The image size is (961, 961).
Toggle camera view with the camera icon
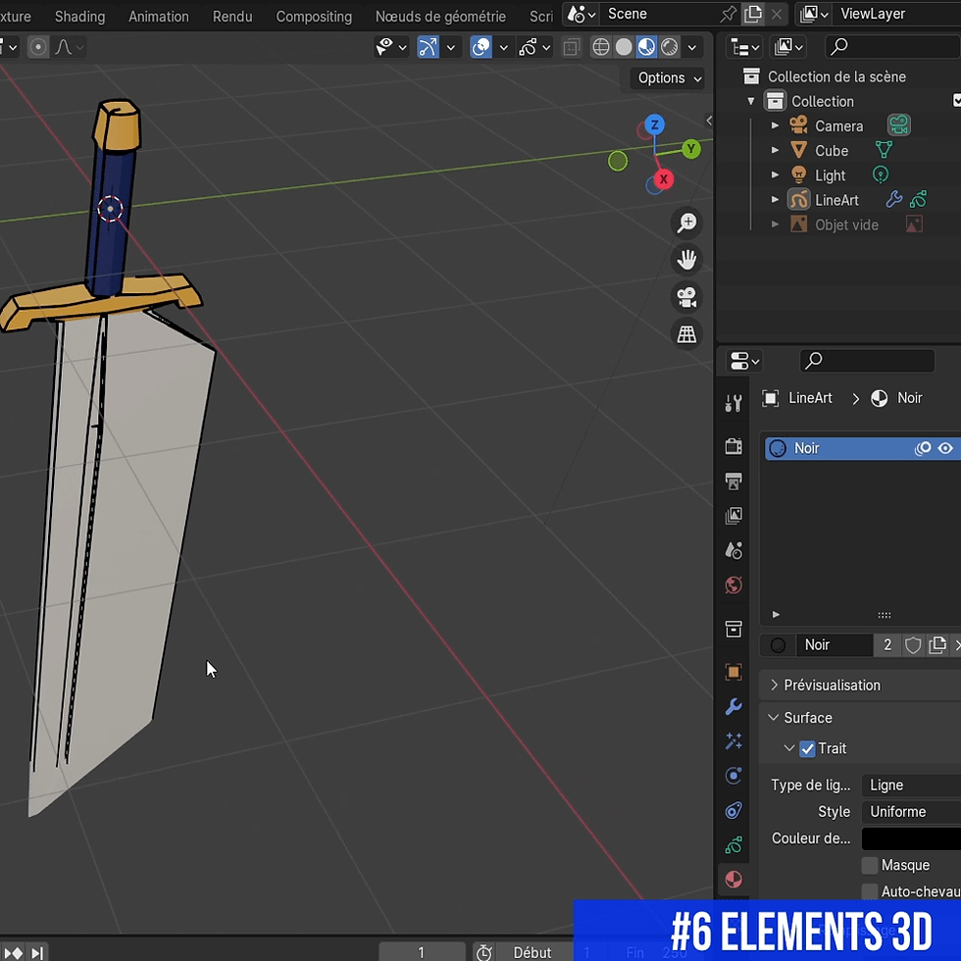point(686,297)
